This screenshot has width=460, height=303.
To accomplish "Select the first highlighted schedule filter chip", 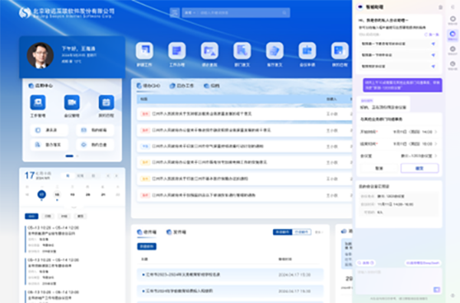I will (x=31, y=216).
